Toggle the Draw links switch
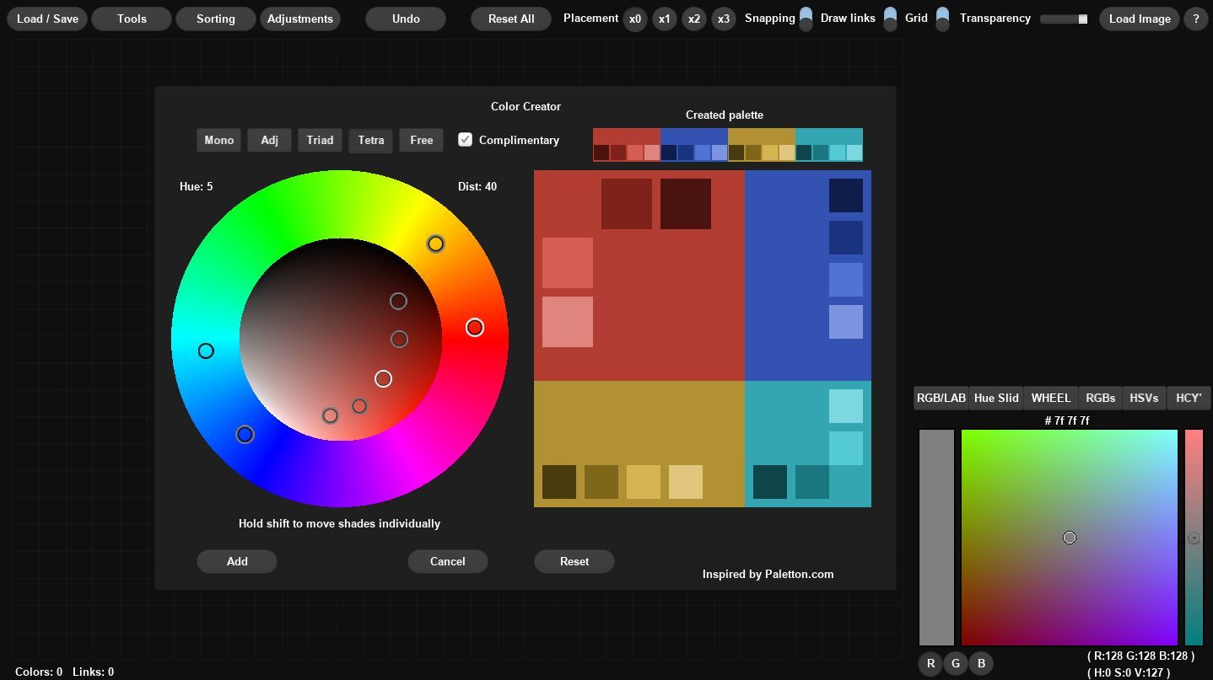Image resolution: width=1213 pixels, height=680 pixels. (x=890, y=19)
